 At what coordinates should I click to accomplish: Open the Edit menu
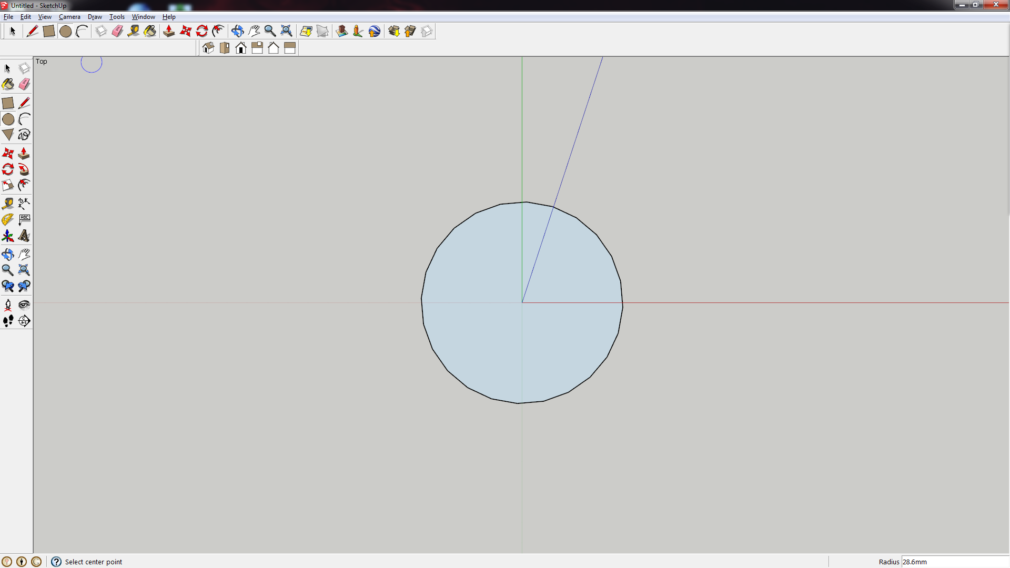pos(25,17)
